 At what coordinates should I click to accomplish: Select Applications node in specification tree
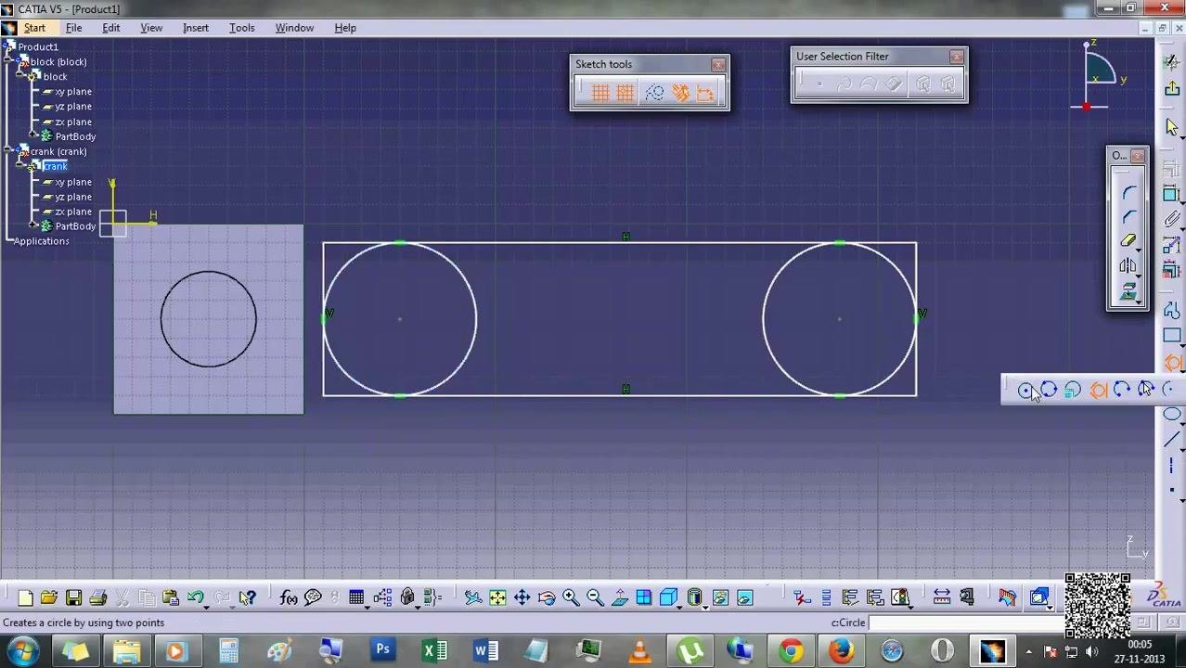tap(41, 241)
